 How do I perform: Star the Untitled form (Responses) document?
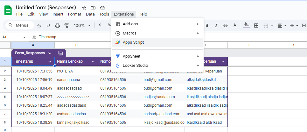point(84,8)
